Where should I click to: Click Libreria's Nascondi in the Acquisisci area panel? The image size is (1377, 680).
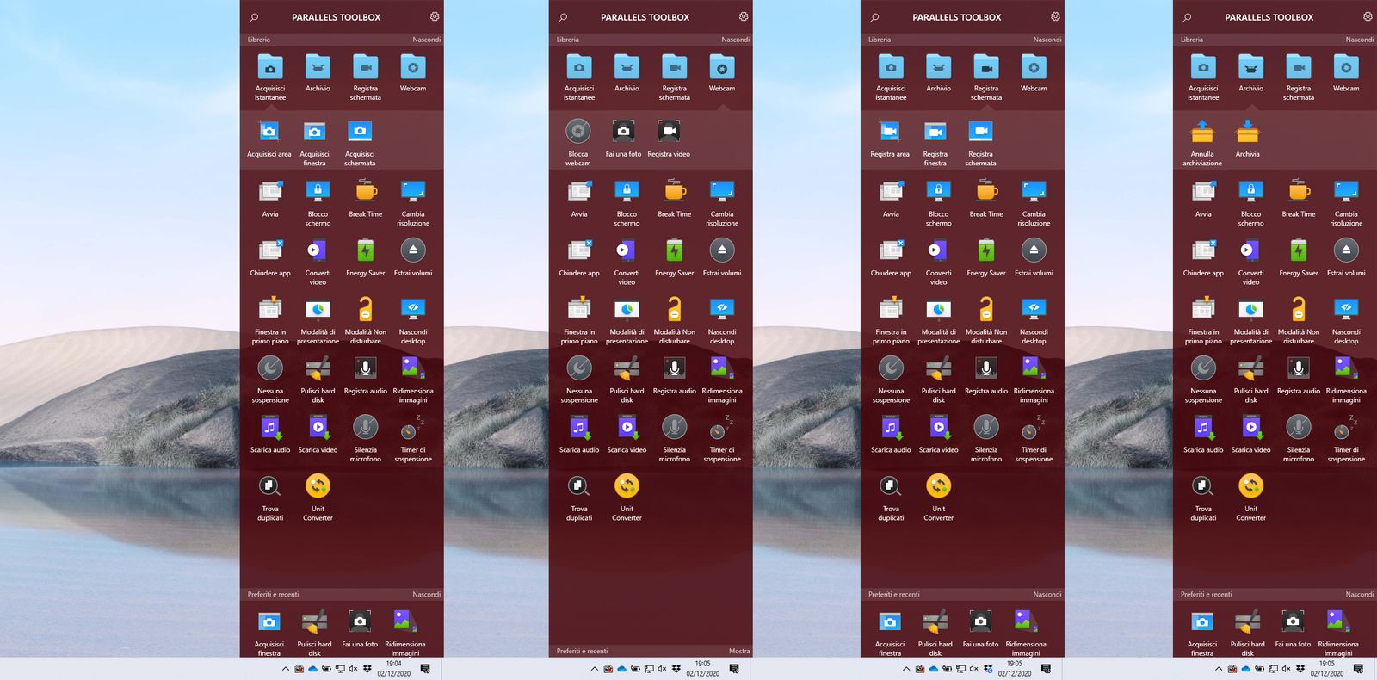(426, 40)
